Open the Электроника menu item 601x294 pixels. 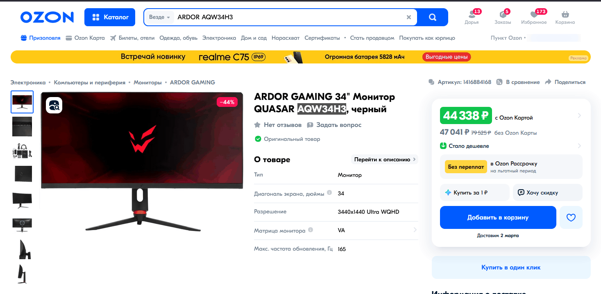tap(219, 38)
